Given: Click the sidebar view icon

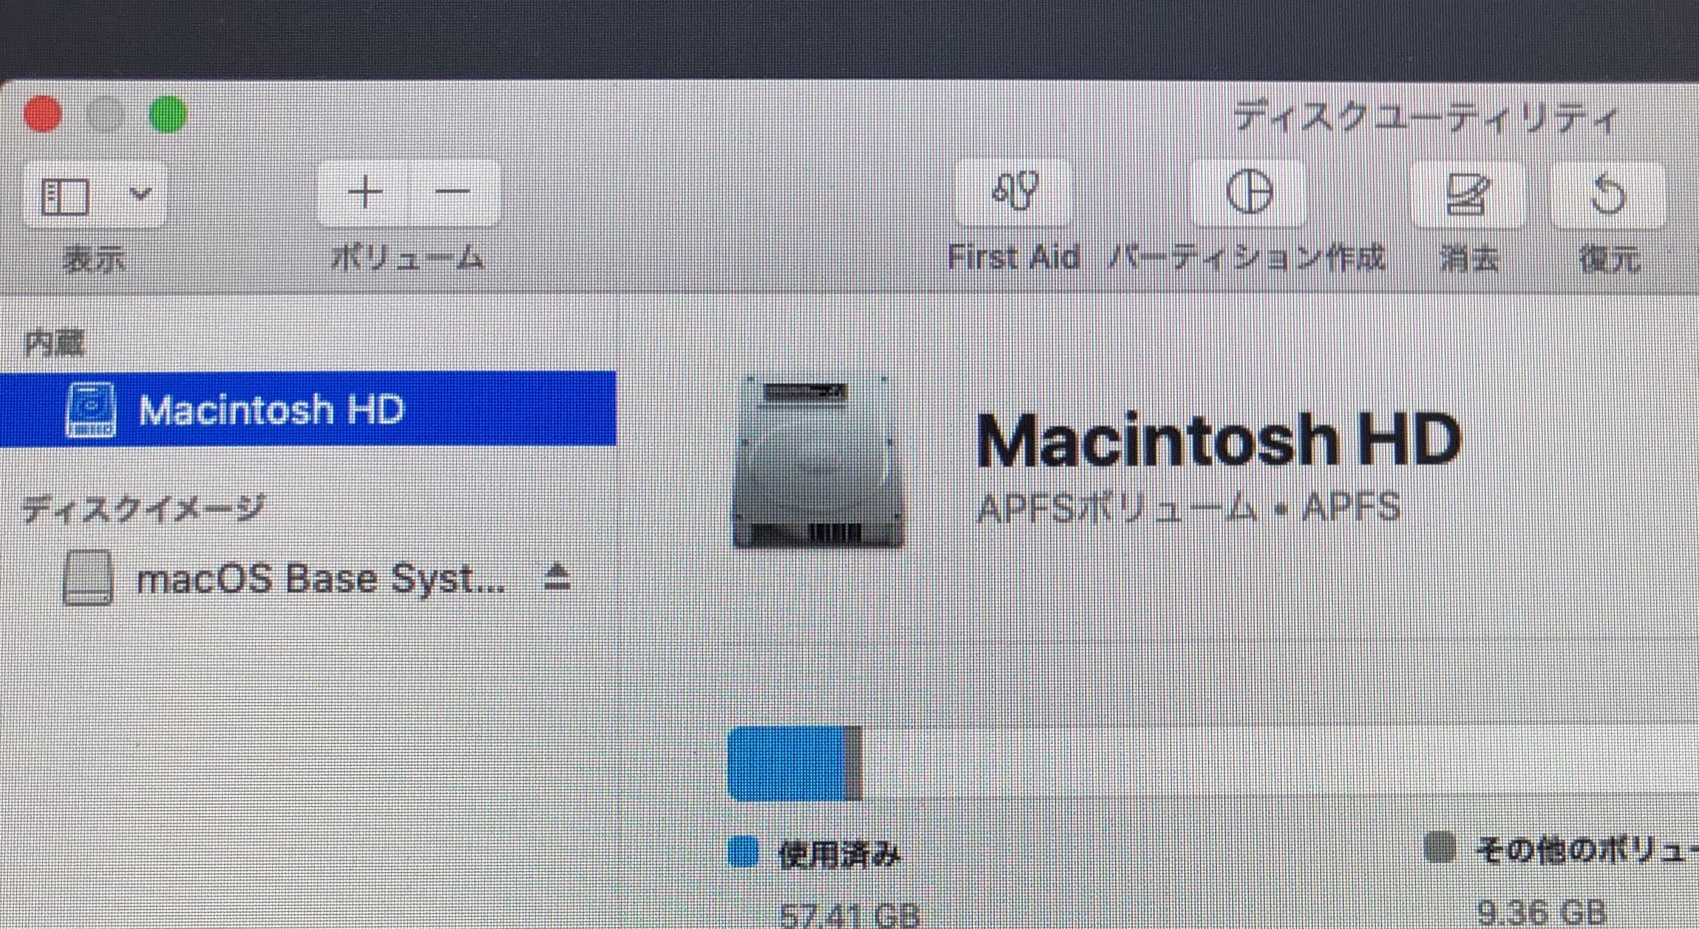Looking at the screenshot, I should click(x=66, y=196).
